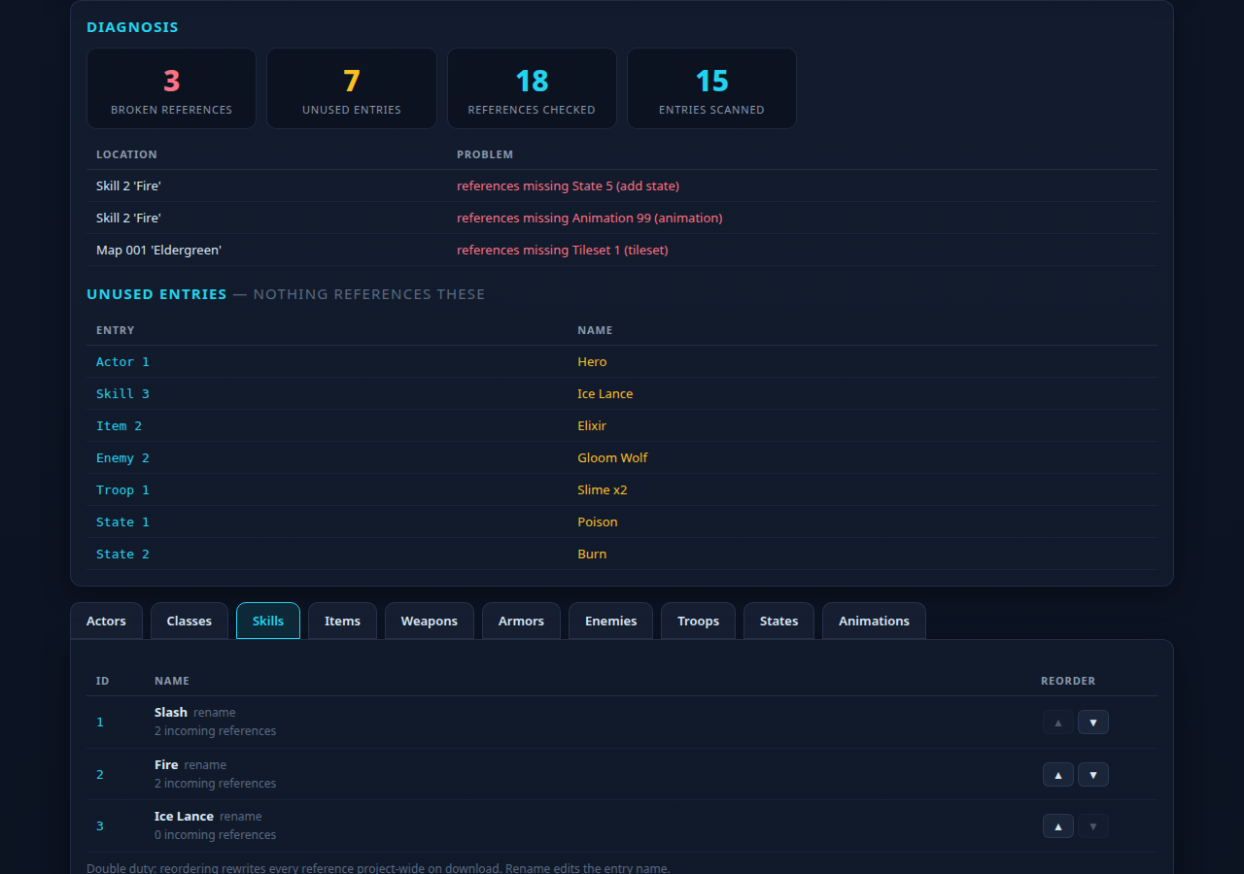Open the Troops tab
The height and width of the screenshot is (874, 1244).
coord(699,622)
